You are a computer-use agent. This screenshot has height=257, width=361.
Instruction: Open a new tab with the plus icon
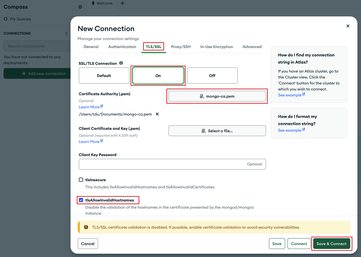coord(122,3)
